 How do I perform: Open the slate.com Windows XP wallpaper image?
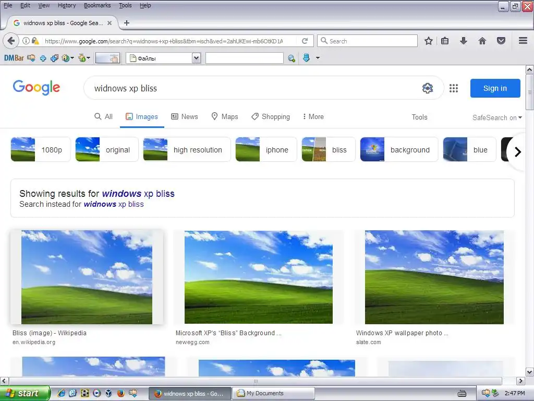click(x=434, y=277)
